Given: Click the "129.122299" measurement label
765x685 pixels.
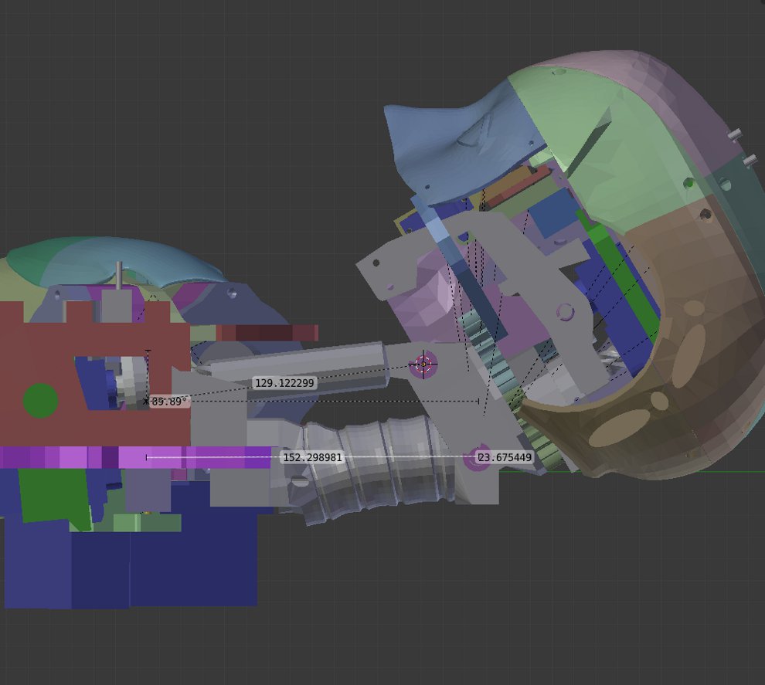Looking at the screenshot, I should coord(285,383).
